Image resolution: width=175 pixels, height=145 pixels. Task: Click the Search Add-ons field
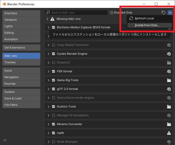(x=76, y=13)
